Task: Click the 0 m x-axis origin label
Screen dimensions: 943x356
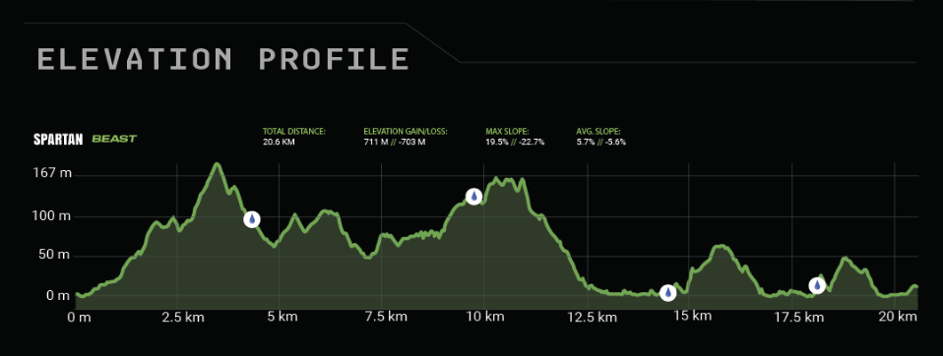Action: pos(80,317)
